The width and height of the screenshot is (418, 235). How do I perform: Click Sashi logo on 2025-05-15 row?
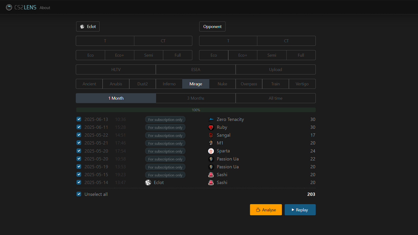coord(211,175)
